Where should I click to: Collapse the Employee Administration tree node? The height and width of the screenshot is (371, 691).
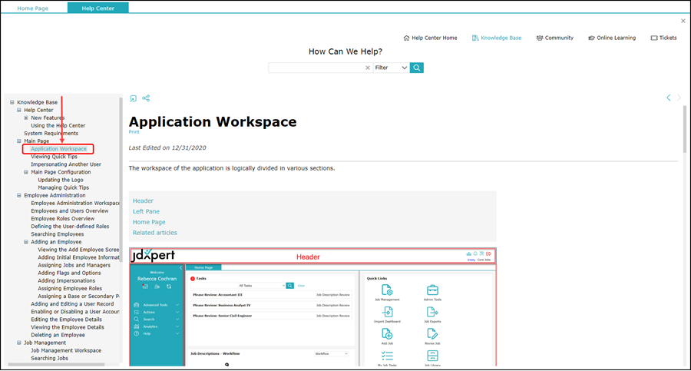coord(19,195)
